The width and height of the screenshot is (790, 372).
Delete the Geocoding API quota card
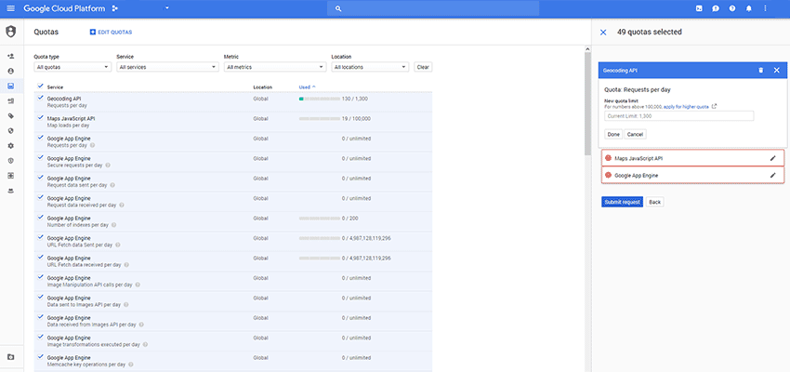tap(760, 70)
